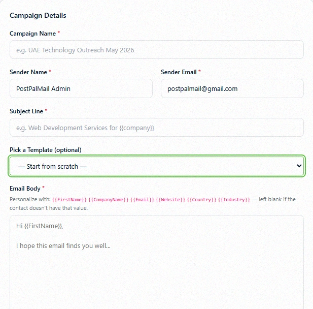Focus the Campaign Name input field
This screenshot has width=313, height=309.
[x=157, y=50]
